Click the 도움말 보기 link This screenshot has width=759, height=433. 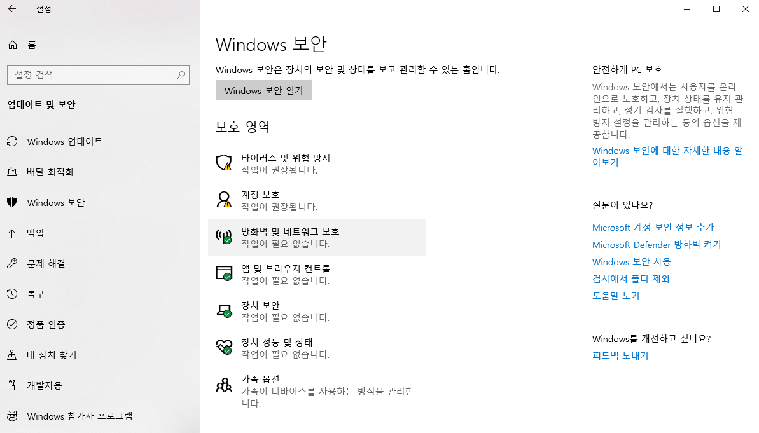click(x=616, y=296)
